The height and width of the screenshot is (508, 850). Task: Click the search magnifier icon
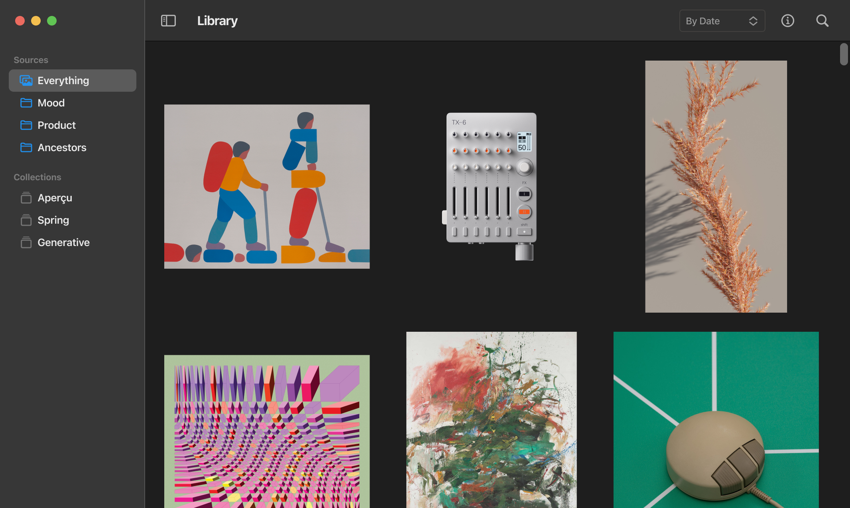822,21
